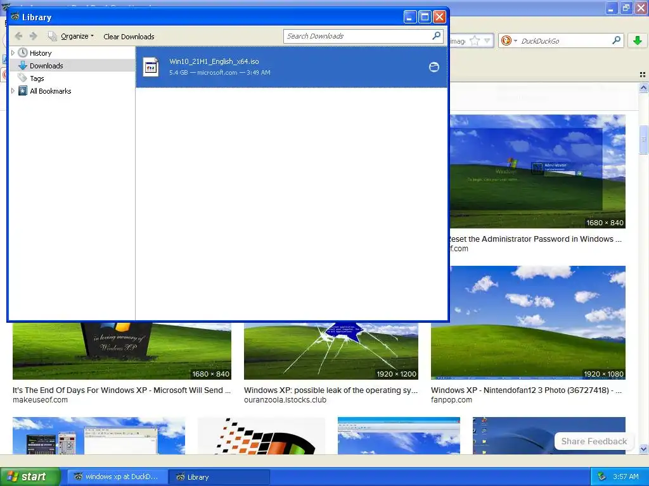Click the fanpop.com source link
Viewport: 649px width, 486px height.
point(451,400)
